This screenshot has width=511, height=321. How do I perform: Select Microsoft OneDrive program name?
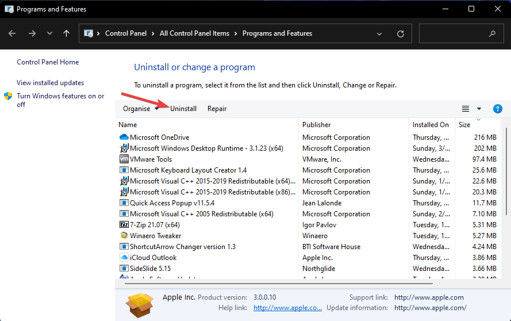159,137
